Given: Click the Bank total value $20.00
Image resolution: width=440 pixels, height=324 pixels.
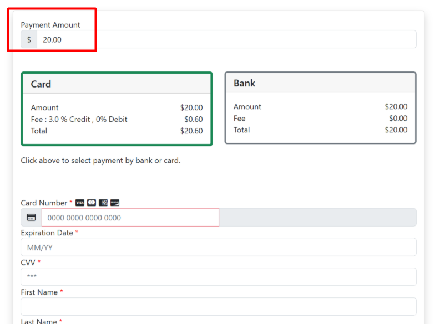Looking at the screenshot, I should [396, 130].
